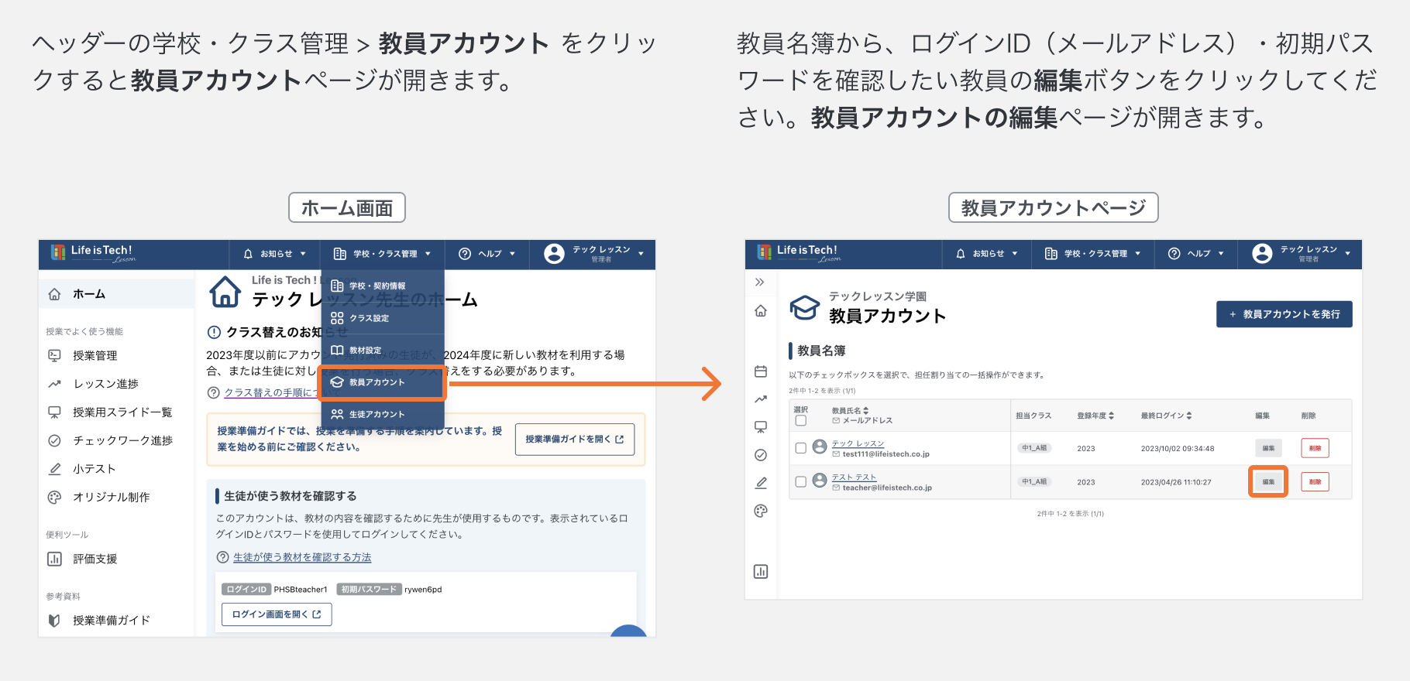Image resolution: width=1410 pixels, height=681 pixels.
Task: Open 生徒が使う教材を確認する方法 link
Action: [302, 557]
